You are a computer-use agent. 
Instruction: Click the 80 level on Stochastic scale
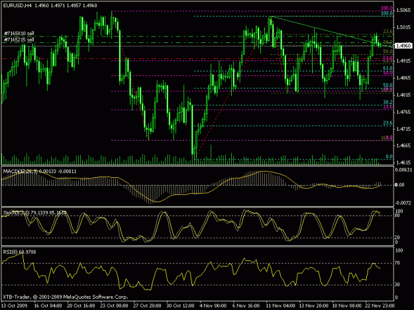point(397,215)
